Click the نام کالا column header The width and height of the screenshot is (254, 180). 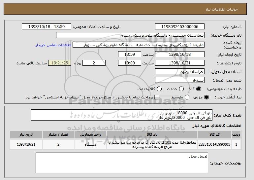[152, 135]
